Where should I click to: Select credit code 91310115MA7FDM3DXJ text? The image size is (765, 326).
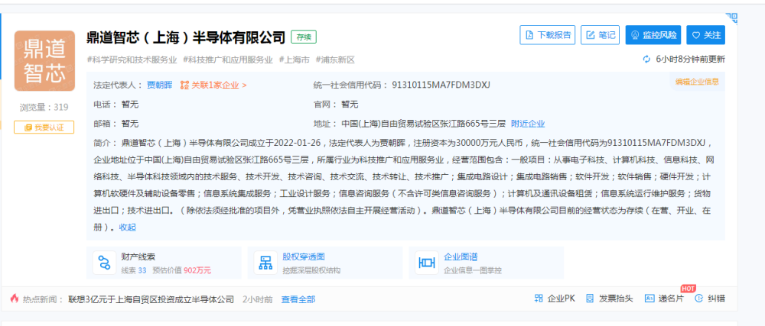coord(441,86)
